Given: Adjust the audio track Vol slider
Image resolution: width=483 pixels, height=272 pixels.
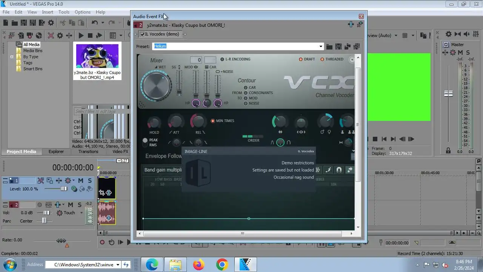Looking at the screenshot, I should 46,213.
